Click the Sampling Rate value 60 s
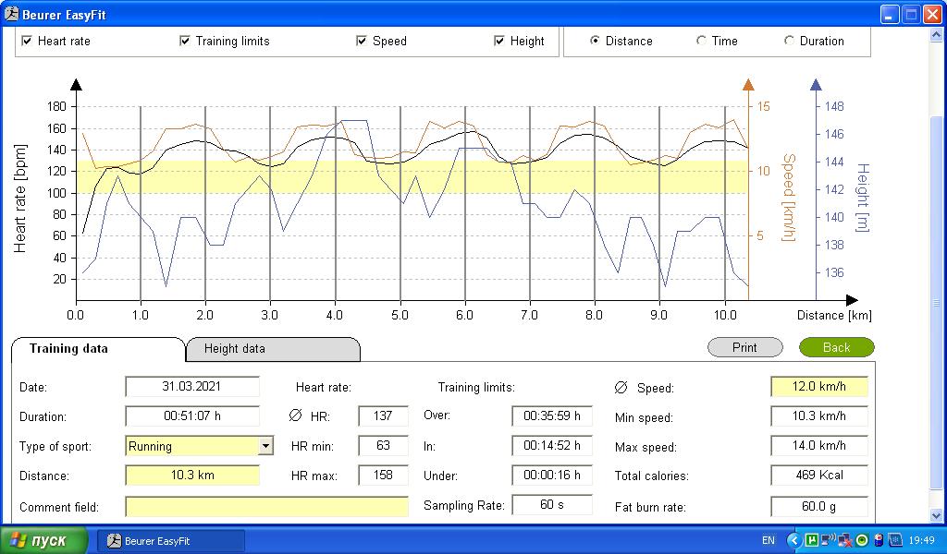Screen dimensions: 947x554 (x=552, y=504)
